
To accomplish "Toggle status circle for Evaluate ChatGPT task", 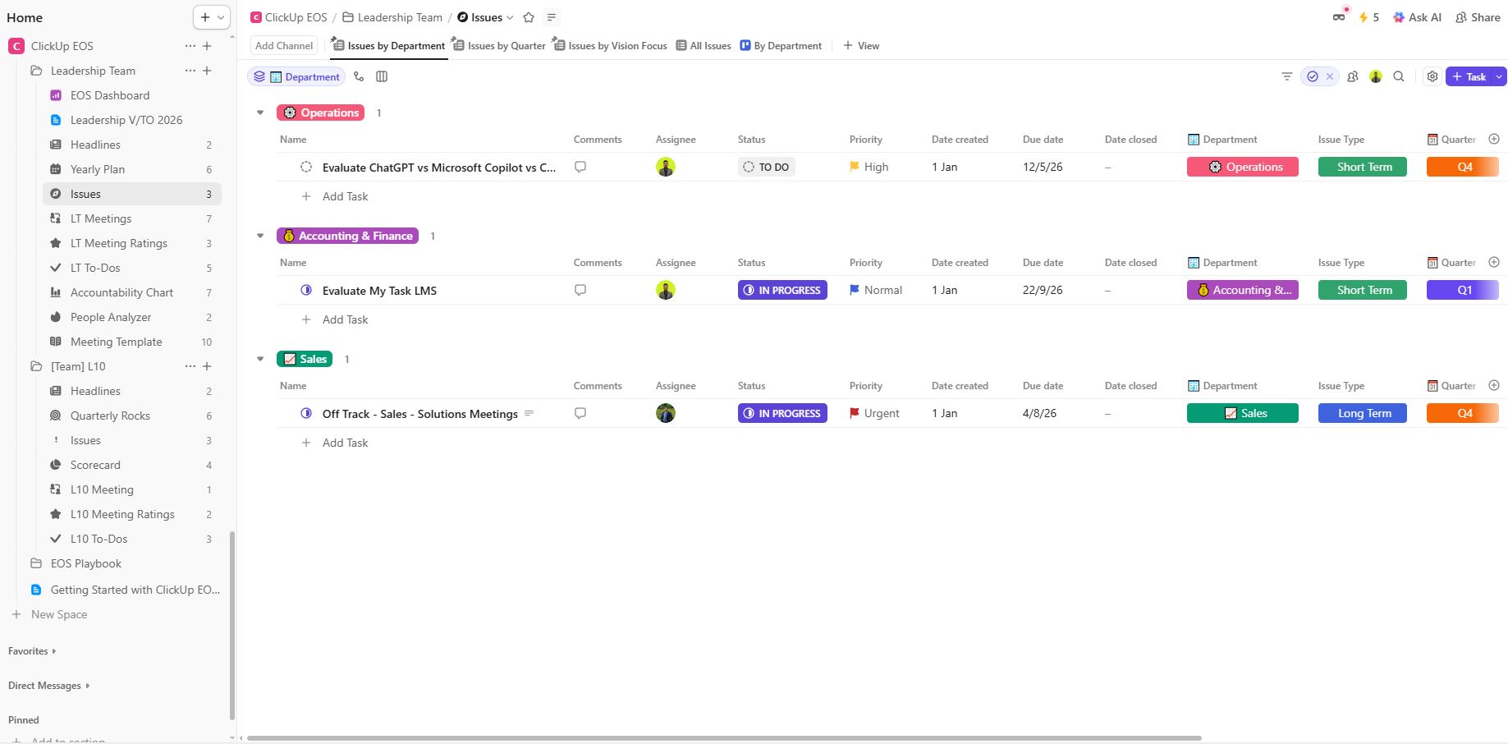I will [306, 167].
